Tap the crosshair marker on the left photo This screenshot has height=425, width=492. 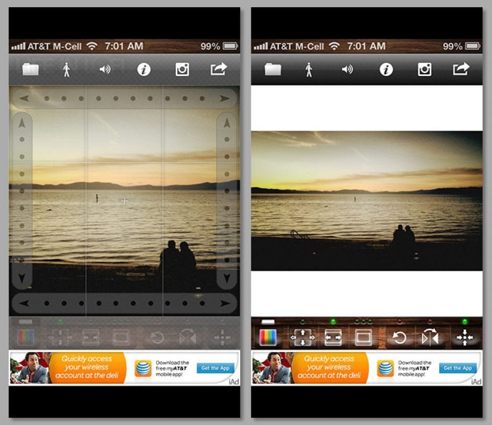coord(124,201)
